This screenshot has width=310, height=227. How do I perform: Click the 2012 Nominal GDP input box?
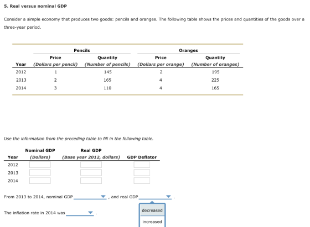point(40,165)
